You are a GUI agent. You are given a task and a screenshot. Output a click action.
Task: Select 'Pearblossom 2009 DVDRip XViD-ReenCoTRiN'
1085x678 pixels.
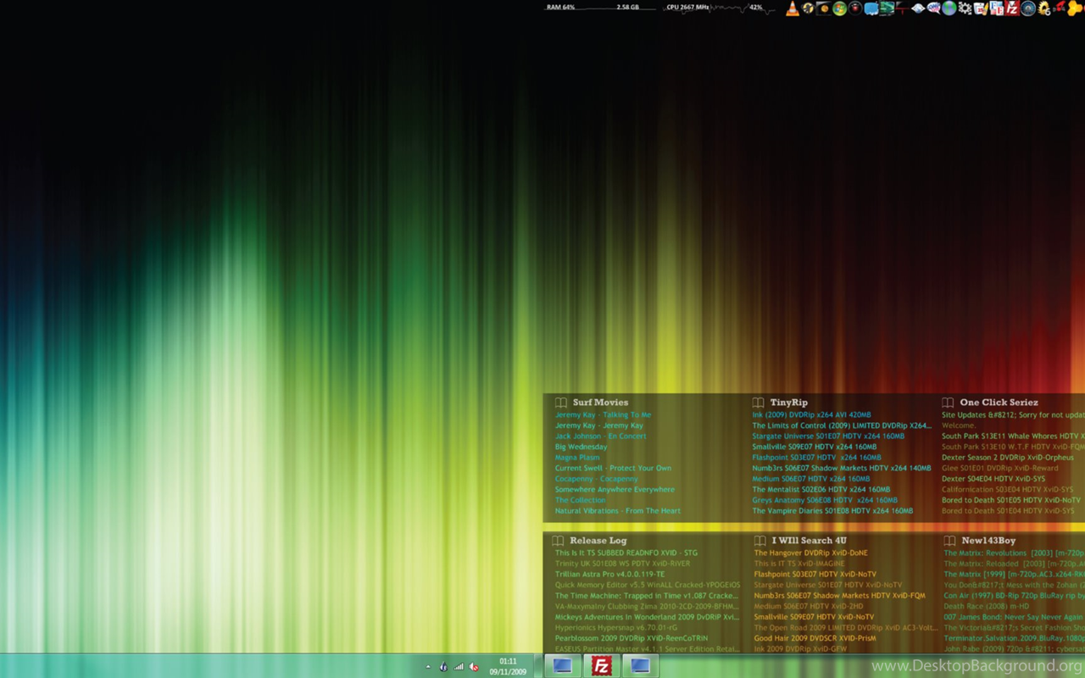pyautogui.click(x=632, y=638)
